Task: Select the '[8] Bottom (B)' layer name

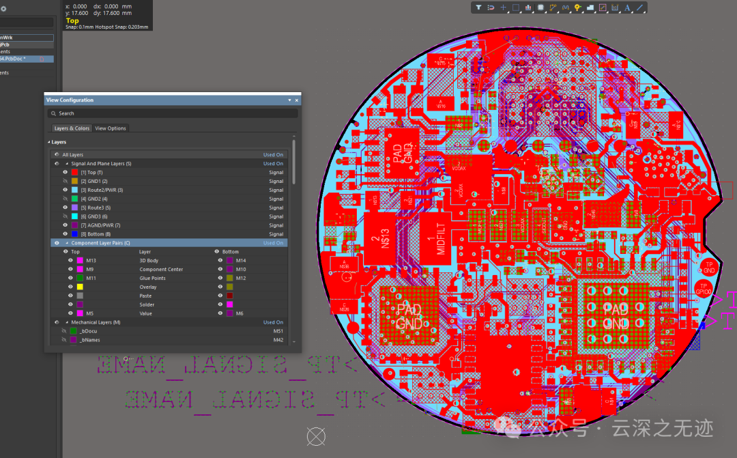Action: [96, 234]
